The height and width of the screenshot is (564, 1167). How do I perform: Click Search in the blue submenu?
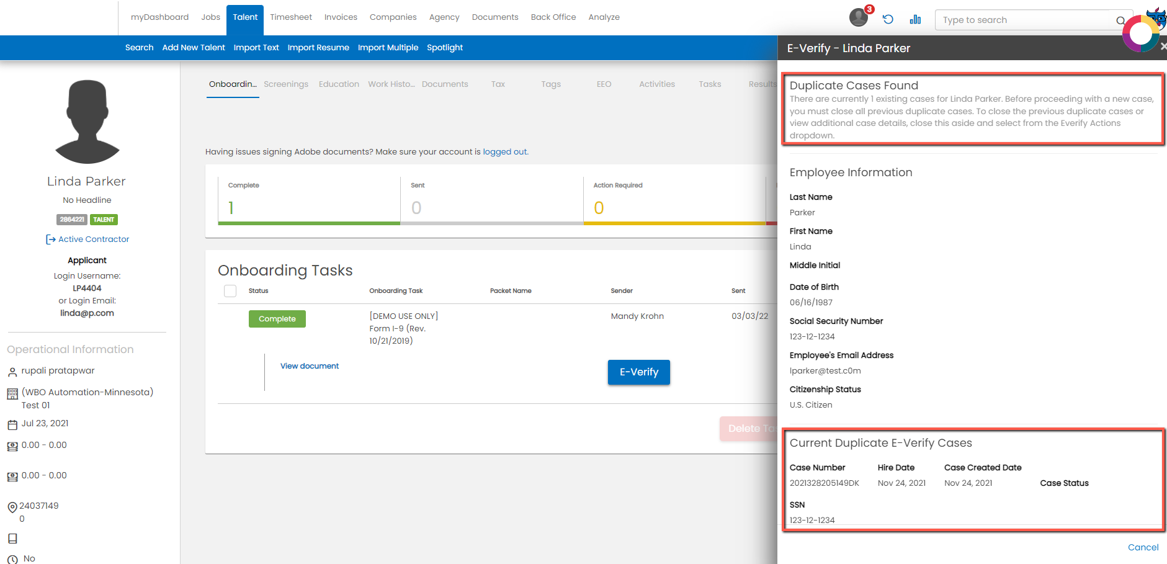[139, 48]
